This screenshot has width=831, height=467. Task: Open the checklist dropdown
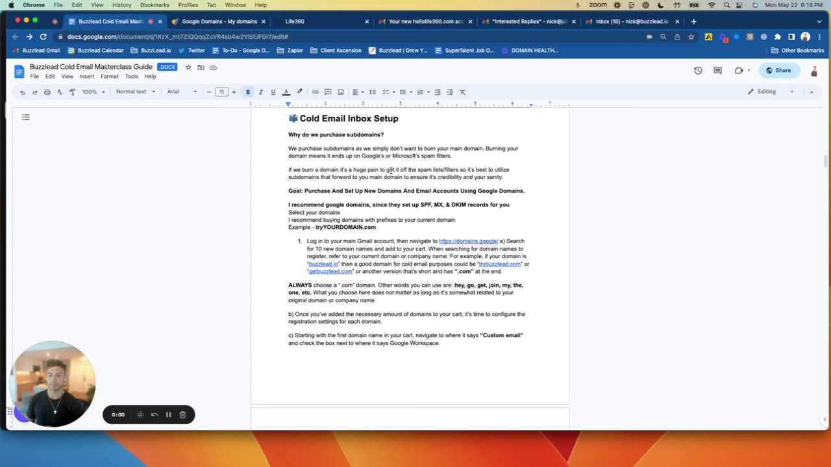(x=388, y=92)
